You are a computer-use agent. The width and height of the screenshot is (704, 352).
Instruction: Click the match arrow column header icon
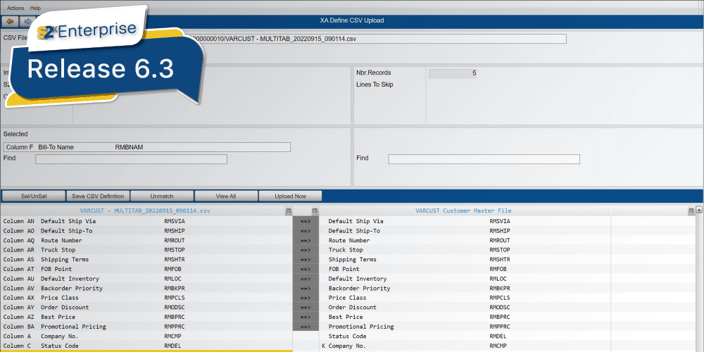(315, 210)
